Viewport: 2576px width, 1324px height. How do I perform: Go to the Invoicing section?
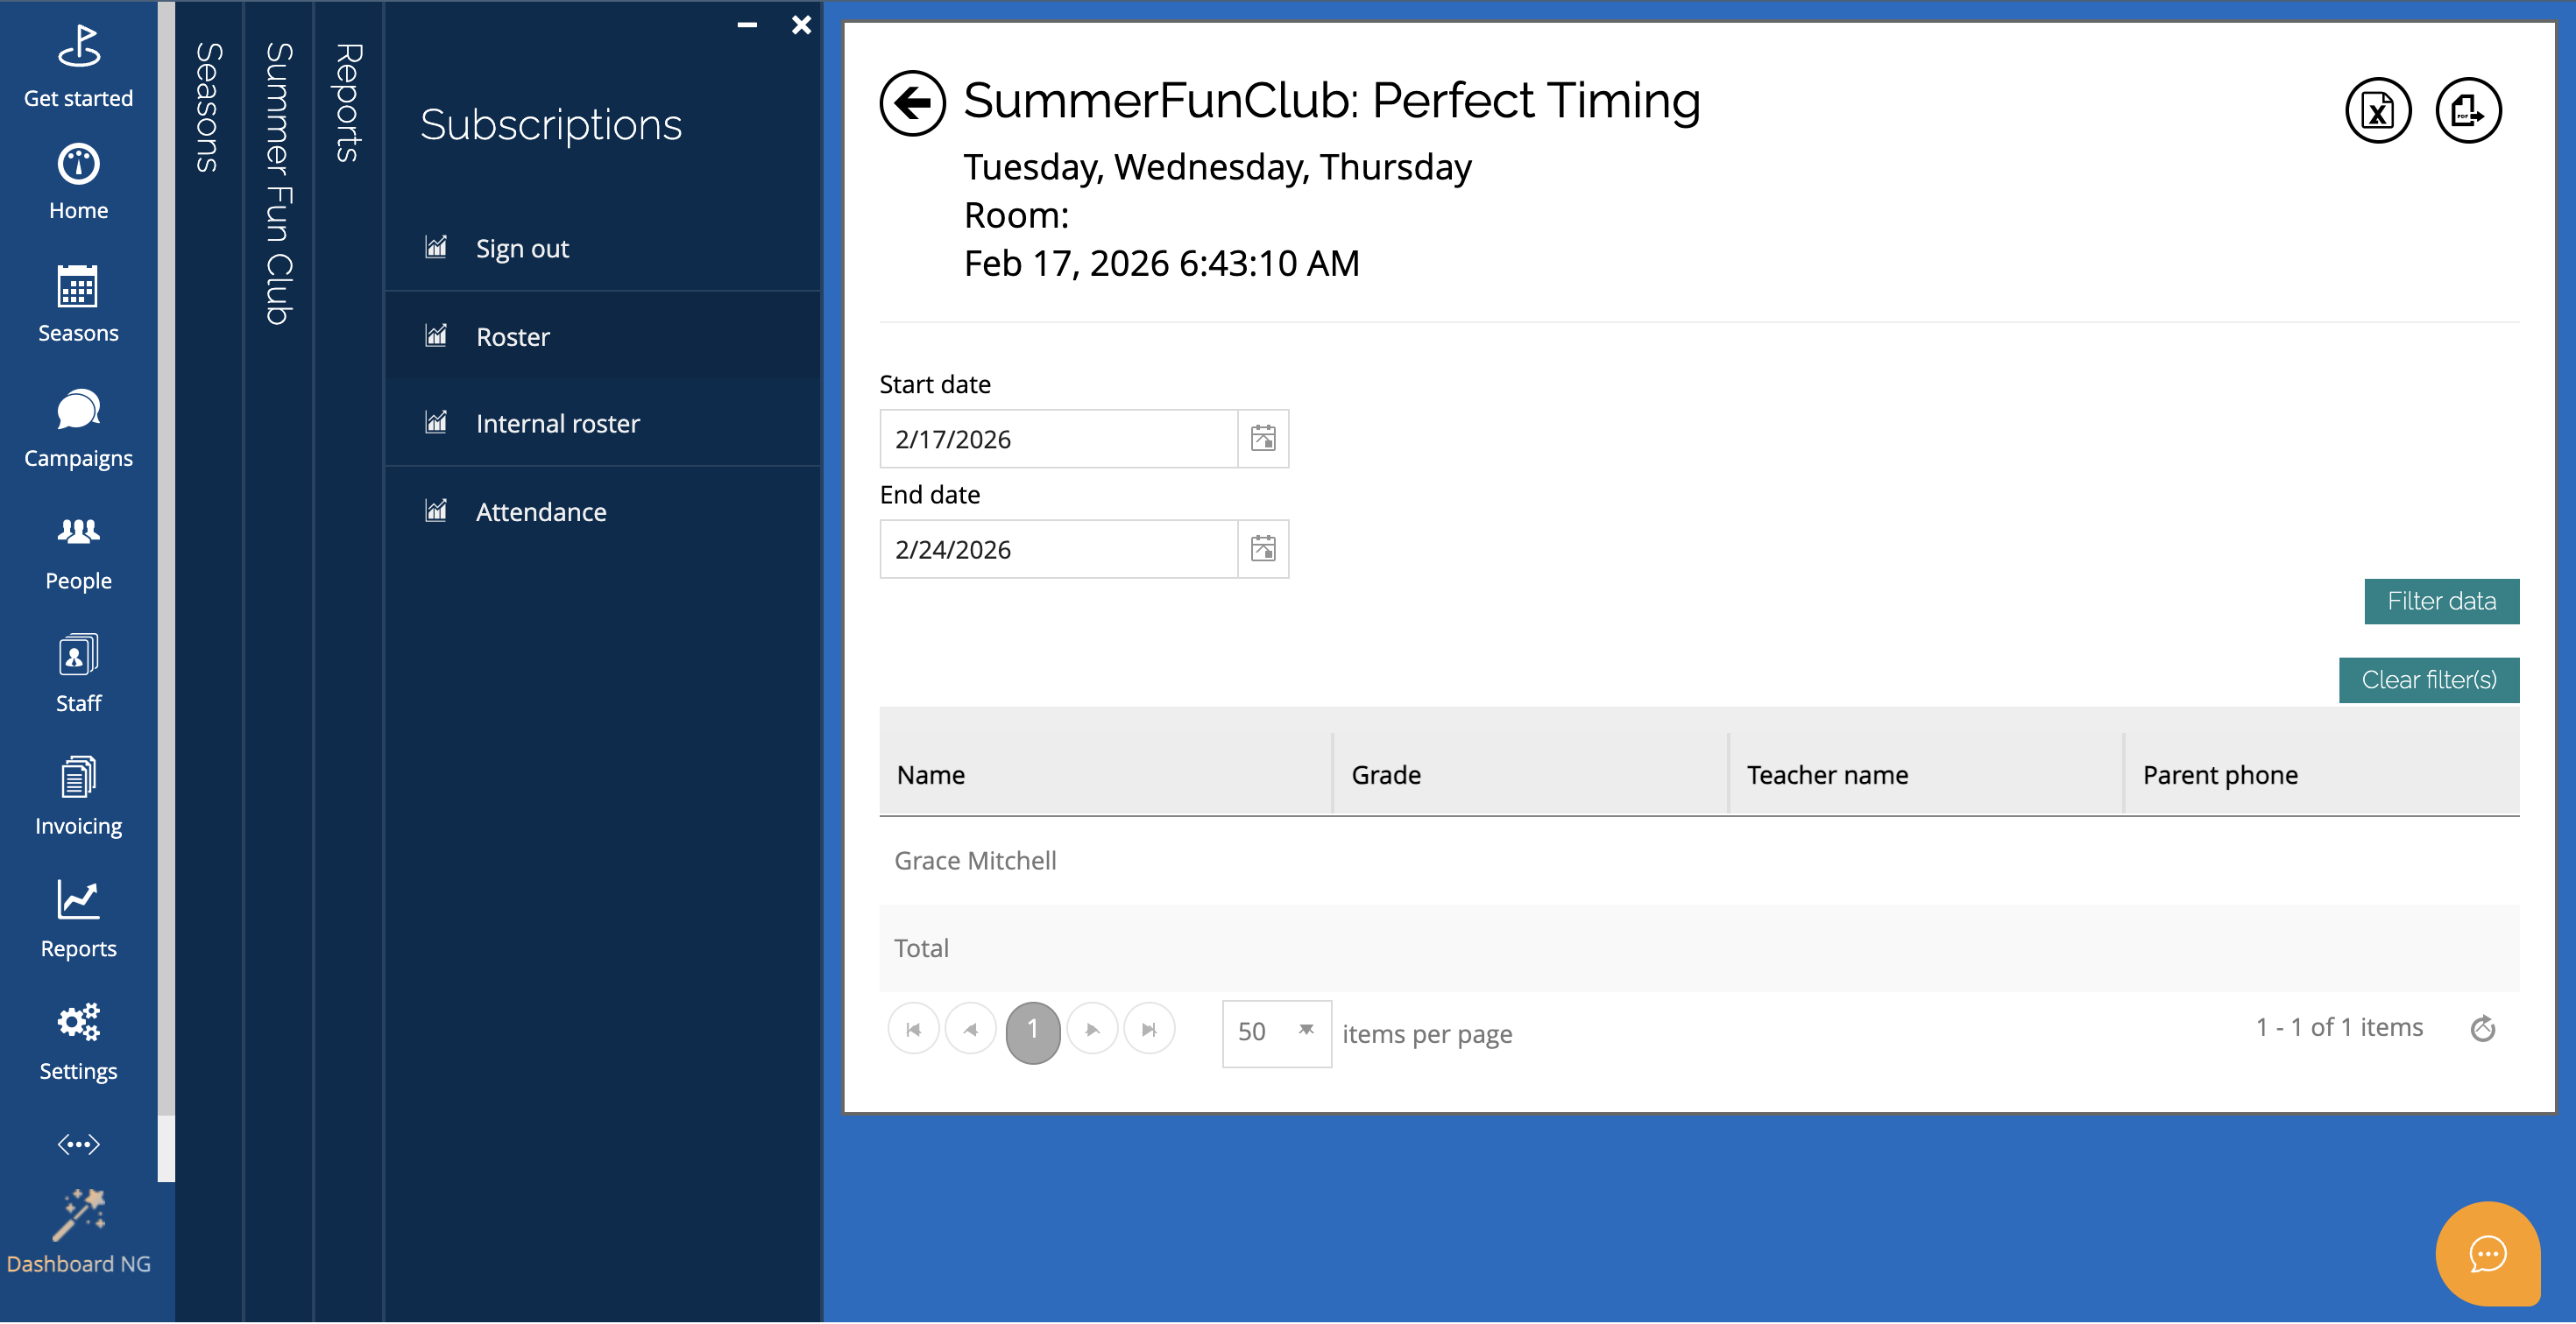(x=78, y=796)
